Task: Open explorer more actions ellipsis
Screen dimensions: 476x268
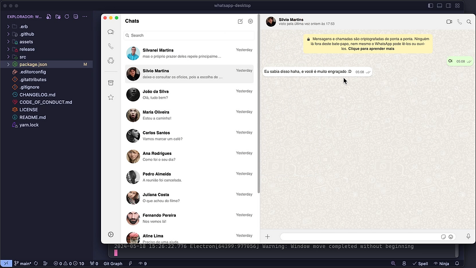Action: click(85, 17)
